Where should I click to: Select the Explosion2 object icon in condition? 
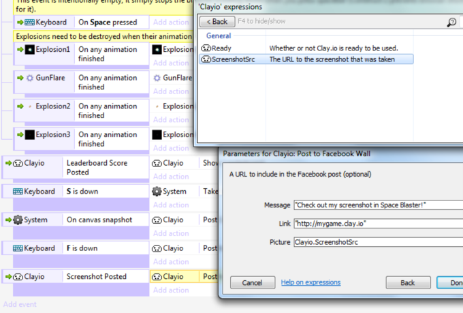click(x=29, y=106)
